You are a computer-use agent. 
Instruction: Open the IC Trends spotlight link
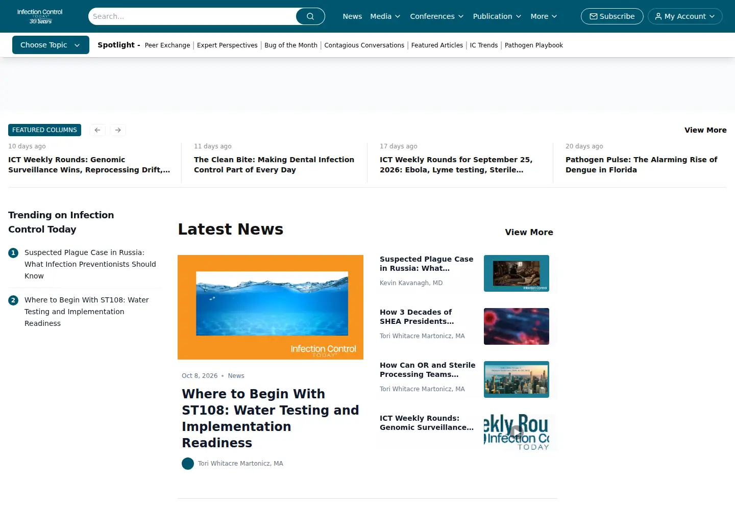coord(484,45)
